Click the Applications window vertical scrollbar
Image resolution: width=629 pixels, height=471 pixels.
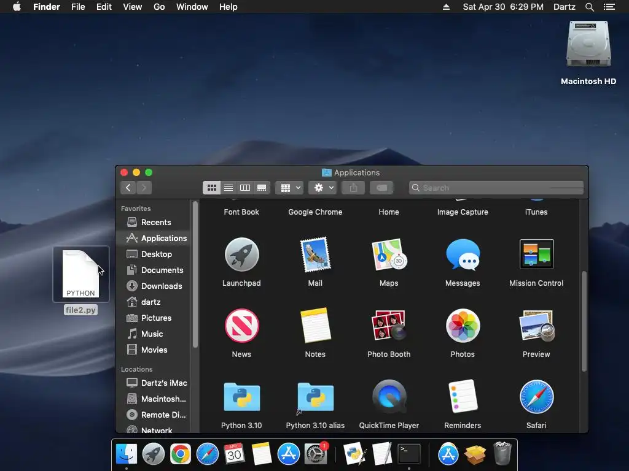[x=584, y=321]
